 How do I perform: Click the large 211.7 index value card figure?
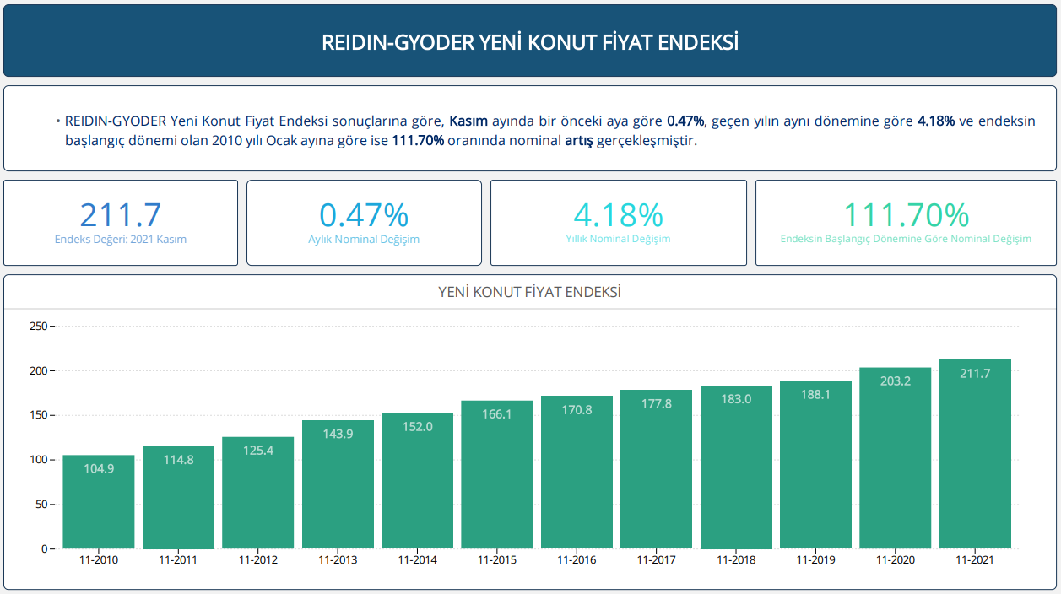(121, 215)
